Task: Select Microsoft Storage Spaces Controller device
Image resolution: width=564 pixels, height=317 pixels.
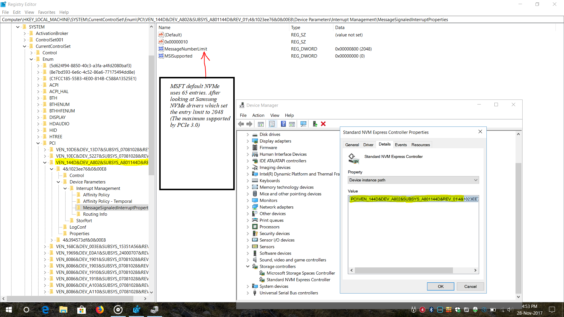Action: tap(301, 273)
